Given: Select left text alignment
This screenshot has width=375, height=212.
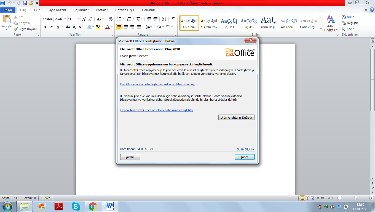Looking at the screenshot, I should coord(119,27).
